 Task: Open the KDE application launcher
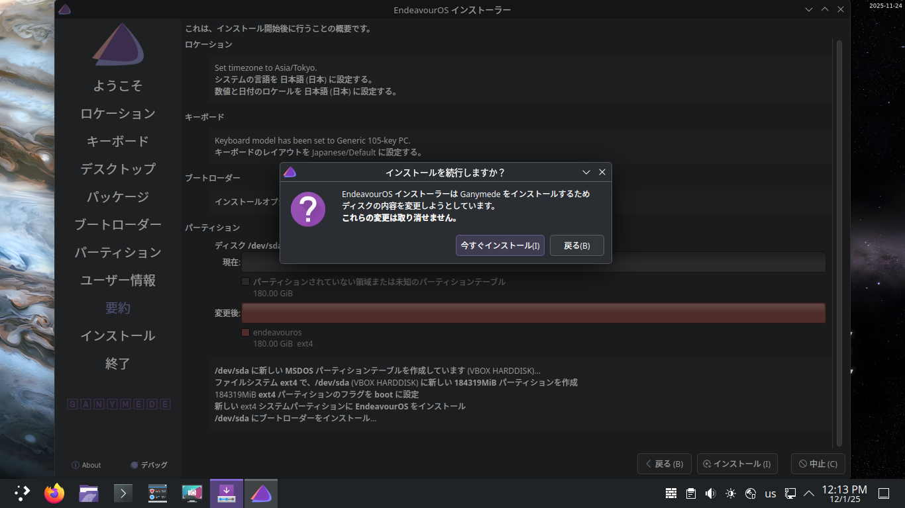[x=23, y=493]
